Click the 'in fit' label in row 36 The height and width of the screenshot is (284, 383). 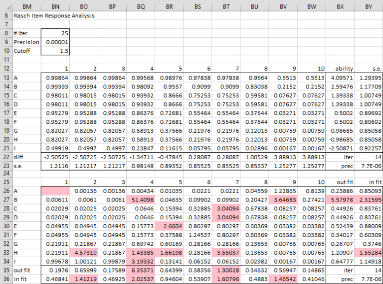click(x=26, y=279)
